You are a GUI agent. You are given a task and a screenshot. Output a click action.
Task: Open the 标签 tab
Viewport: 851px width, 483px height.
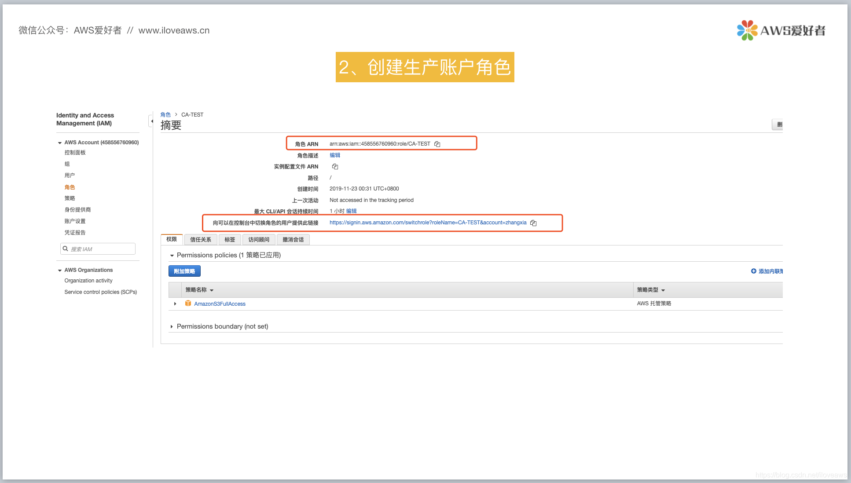click(x=230, y=239)
